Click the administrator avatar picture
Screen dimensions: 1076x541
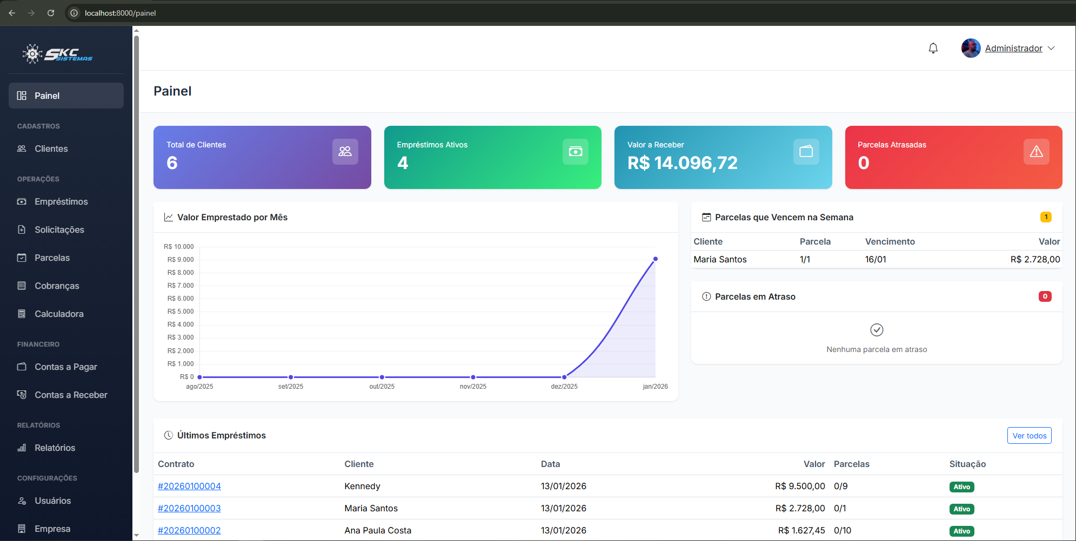coord(971,48)
